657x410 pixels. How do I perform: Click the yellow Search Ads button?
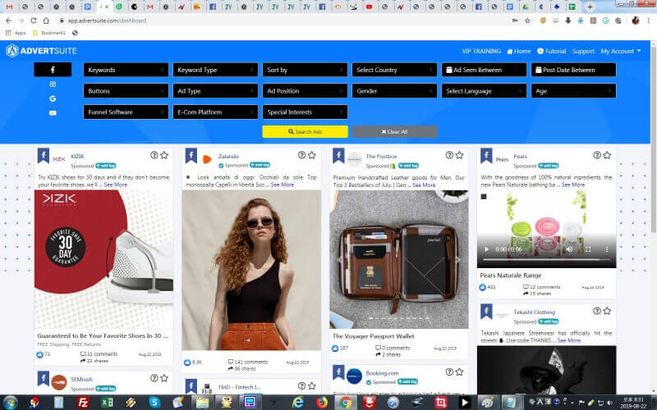coord(305,132)
